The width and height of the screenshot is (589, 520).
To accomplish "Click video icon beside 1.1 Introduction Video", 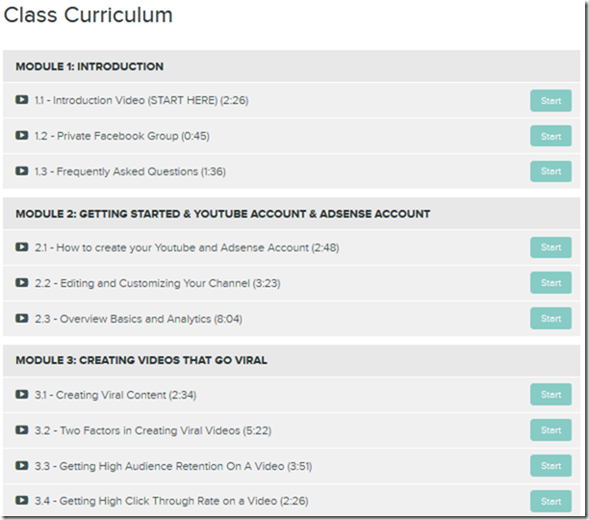I will [22, 100].
